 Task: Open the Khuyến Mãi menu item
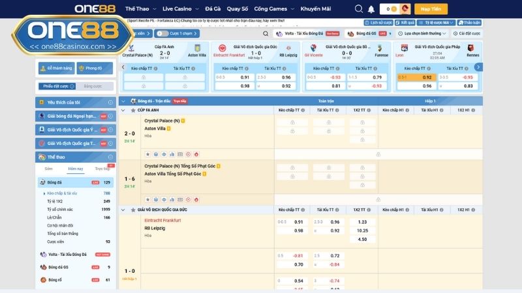[316, 9]
